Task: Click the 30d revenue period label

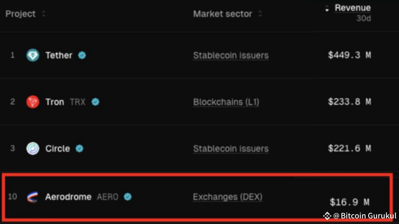Action: click(363, 18)
